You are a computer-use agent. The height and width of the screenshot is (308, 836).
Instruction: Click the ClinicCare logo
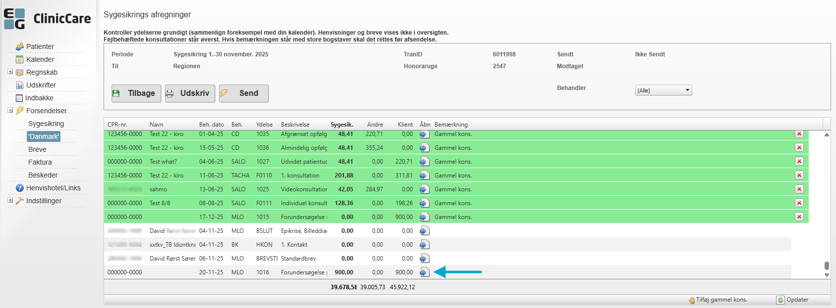(x=48, y=19)
